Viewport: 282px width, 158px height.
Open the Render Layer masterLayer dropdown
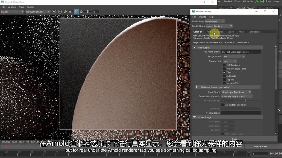[215, 21]
